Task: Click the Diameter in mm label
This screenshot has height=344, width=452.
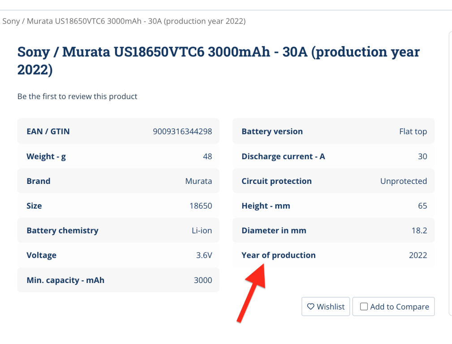Action: click(274, 231)
